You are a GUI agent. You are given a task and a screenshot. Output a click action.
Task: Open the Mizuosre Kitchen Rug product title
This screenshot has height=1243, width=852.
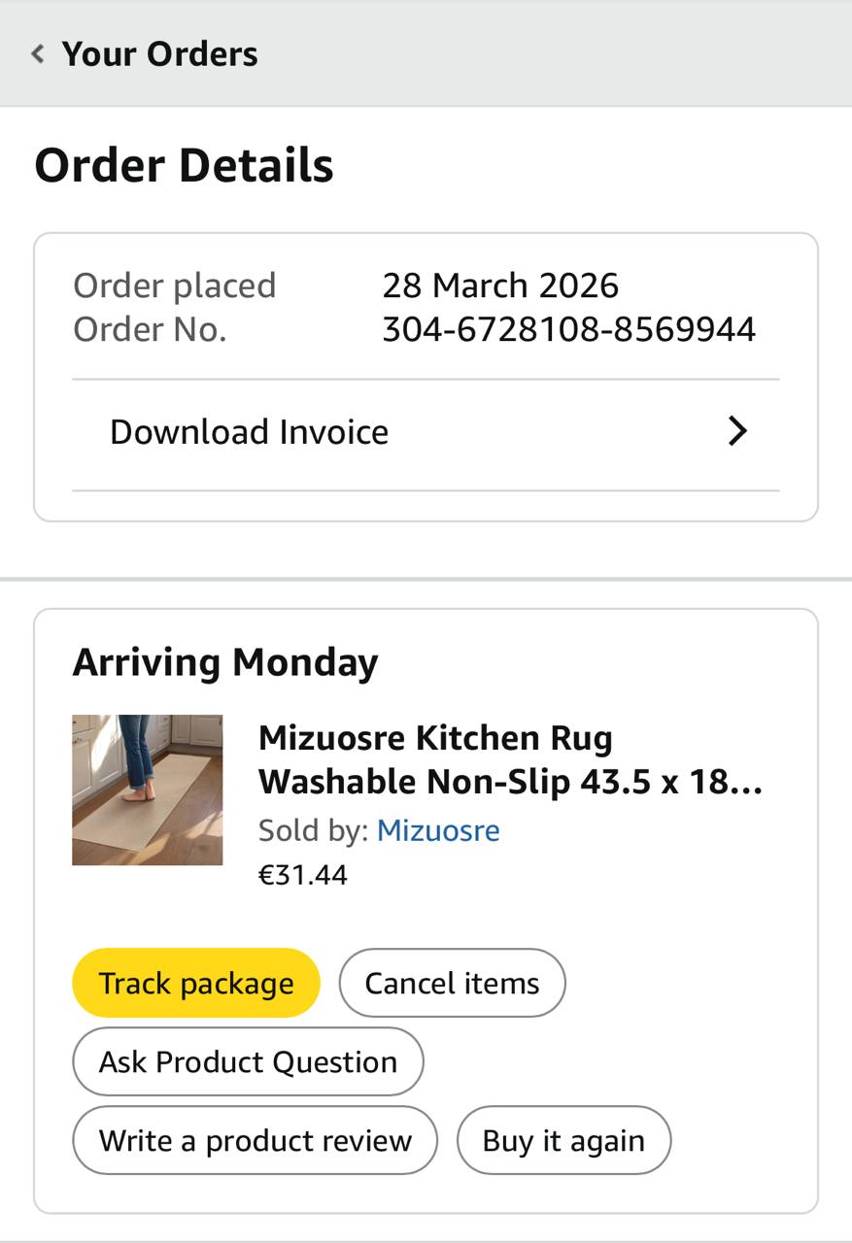[510, 759]
